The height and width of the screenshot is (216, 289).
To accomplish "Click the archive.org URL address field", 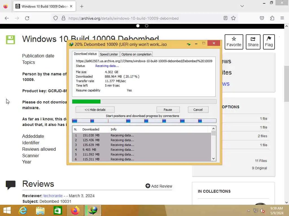I will tap(123, 18).
